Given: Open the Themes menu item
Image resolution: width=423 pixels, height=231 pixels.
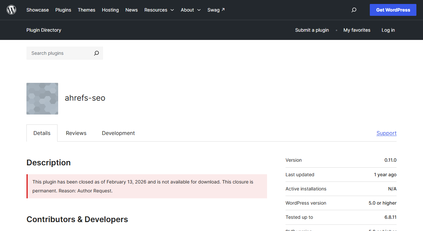Looking at the screenshot, I should pyautogui.click(x=87, y=10).
